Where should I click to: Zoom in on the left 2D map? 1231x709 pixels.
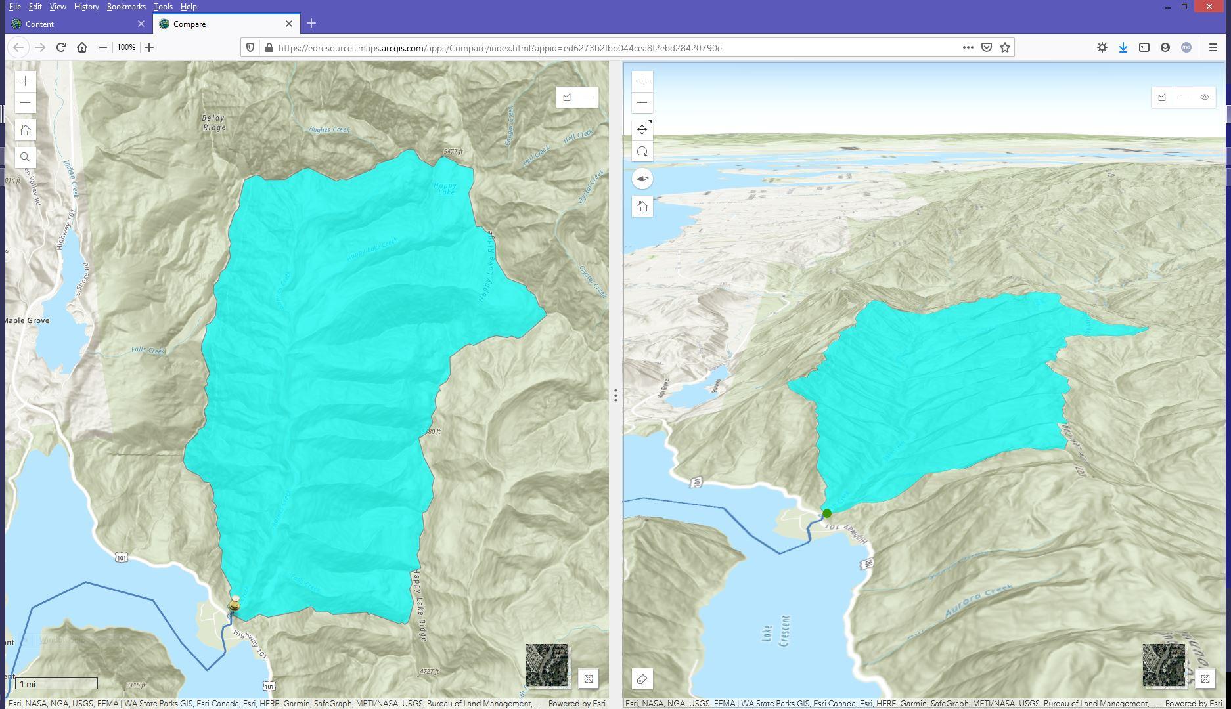[25, 81]
